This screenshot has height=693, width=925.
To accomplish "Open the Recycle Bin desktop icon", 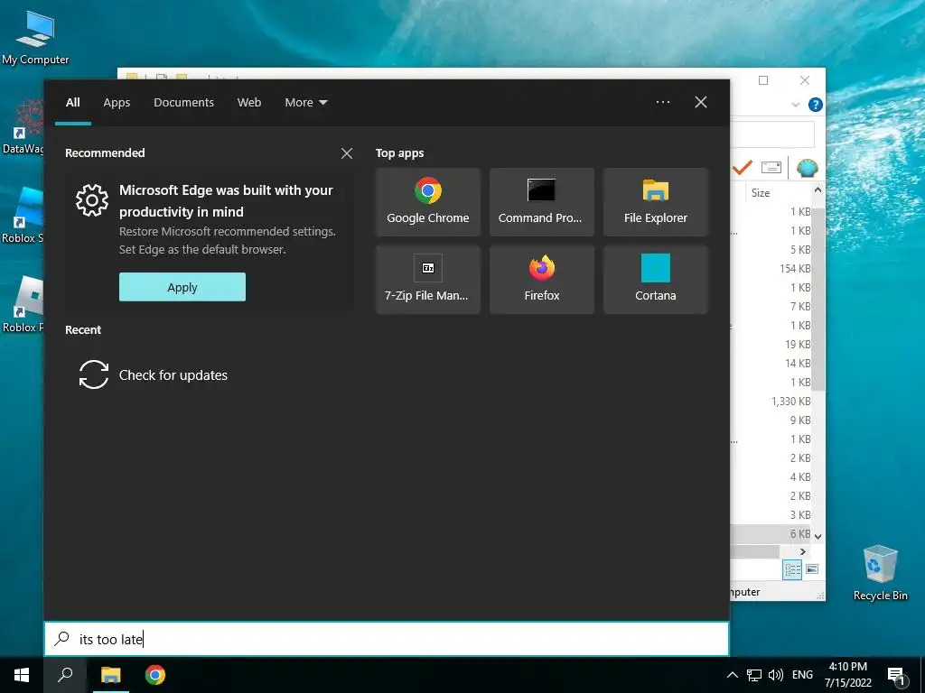I will 880,573.
